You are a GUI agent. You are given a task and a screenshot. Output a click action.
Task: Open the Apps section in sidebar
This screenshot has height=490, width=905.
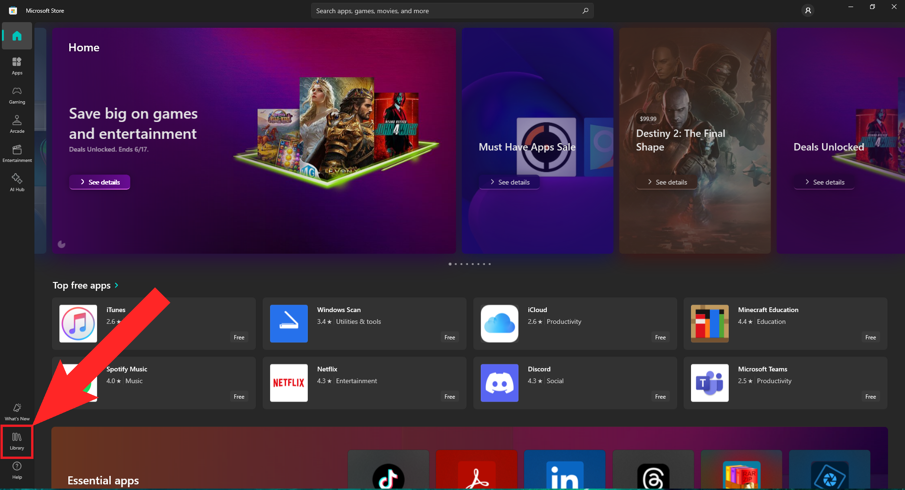click(x=17, y=66)
